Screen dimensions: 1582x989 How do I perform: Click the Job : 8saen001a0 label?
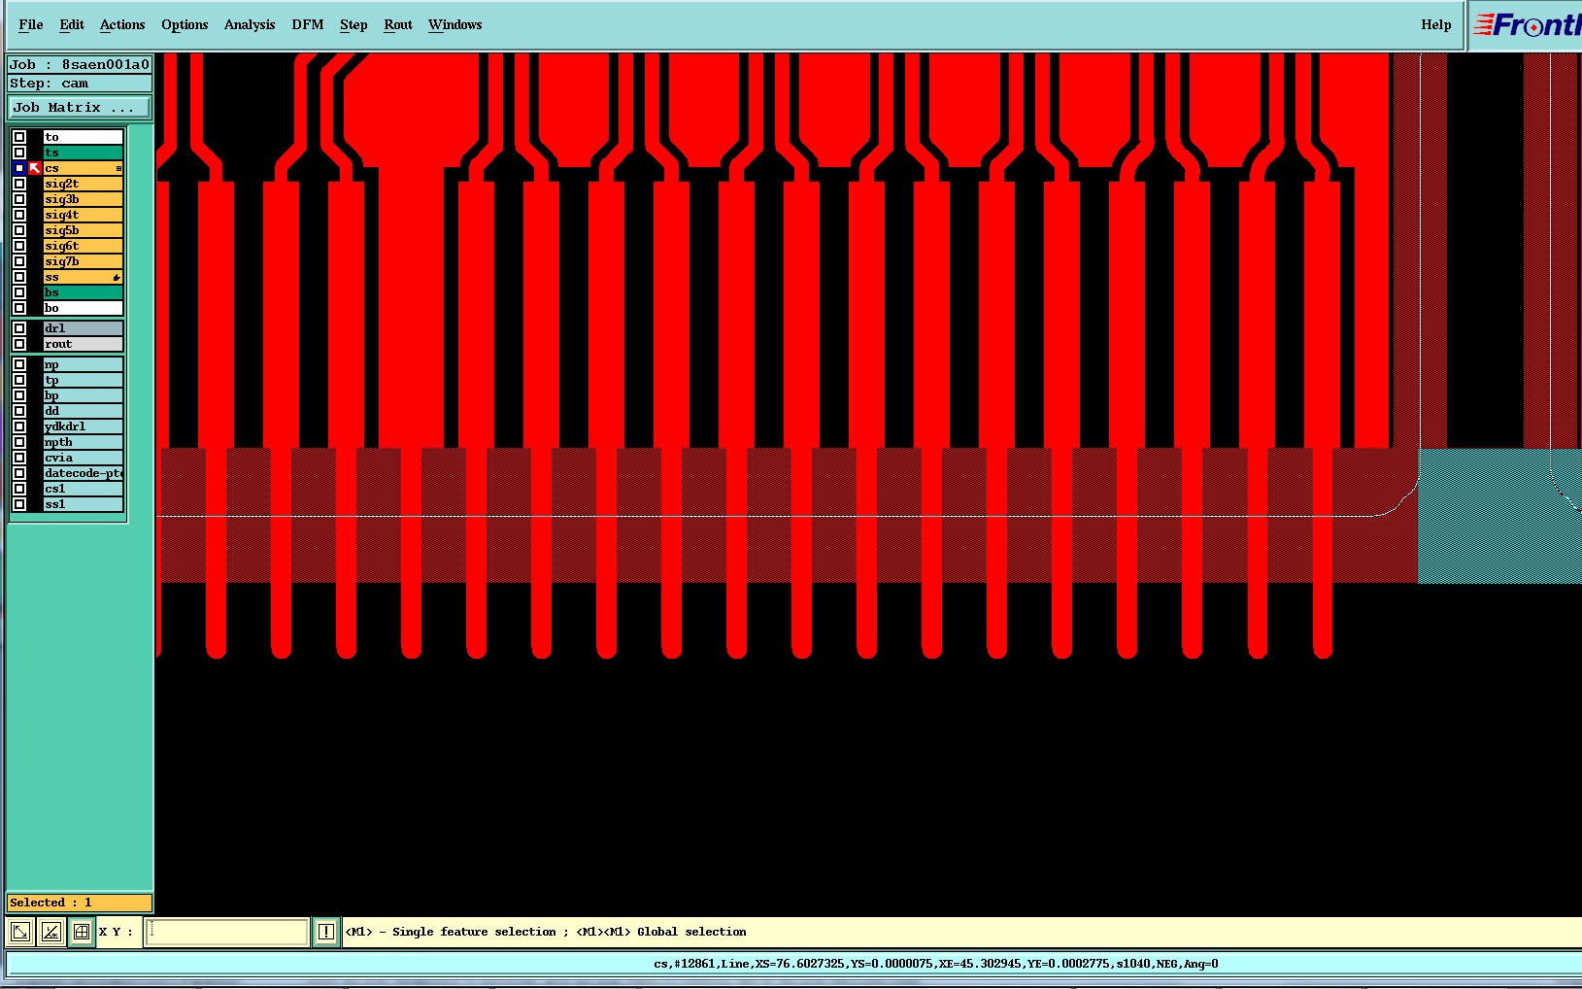80,65
